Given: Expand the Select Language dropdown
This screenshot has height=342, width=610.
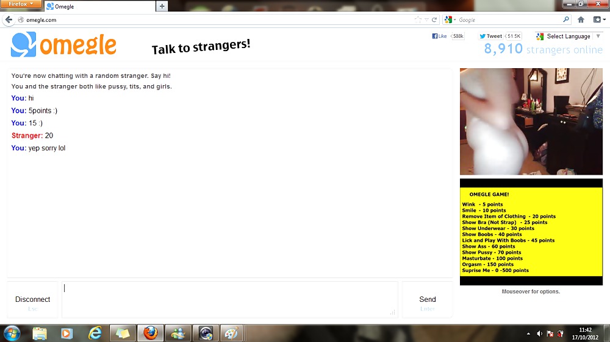Looking at the screenshot, I should [569, 36].
